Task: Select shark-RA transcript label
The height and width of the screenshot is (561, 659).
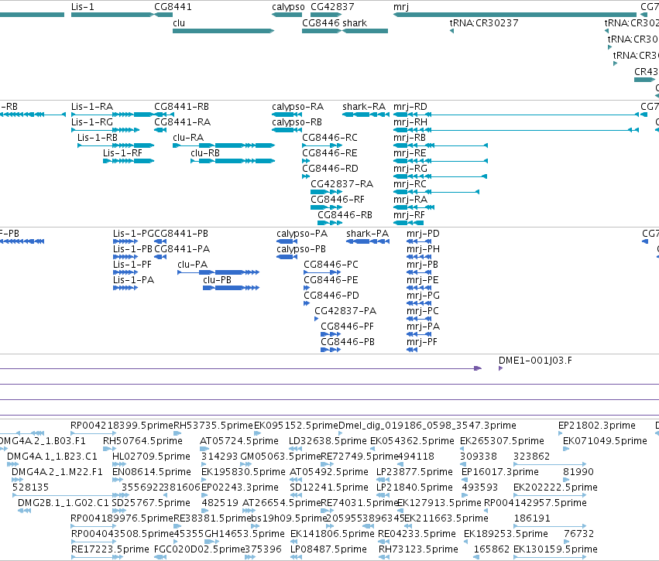Action: [x=364, y=107]
